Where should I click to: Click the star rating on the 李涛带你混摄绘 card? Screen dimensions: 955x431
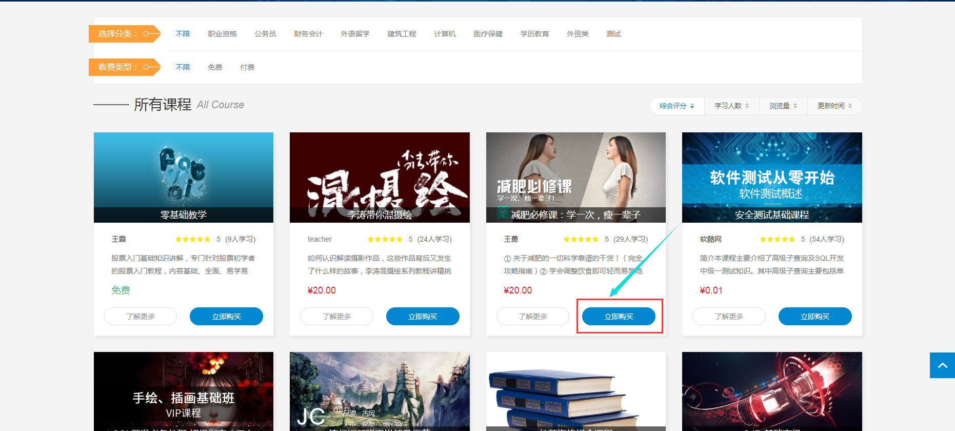pos(385,239)
